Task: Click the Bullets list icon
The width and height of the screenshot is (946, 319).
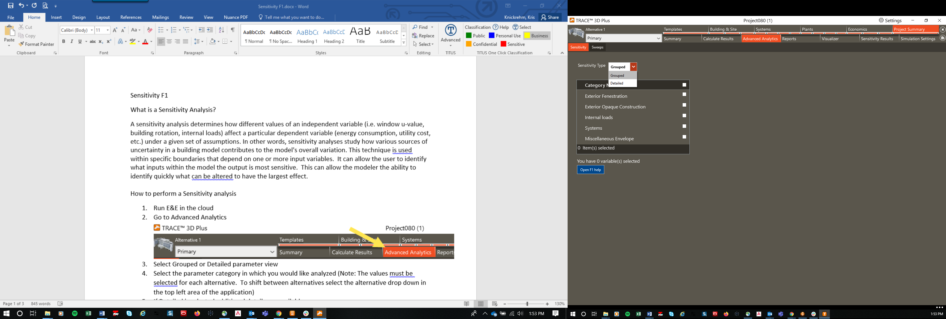Action: 161,30
